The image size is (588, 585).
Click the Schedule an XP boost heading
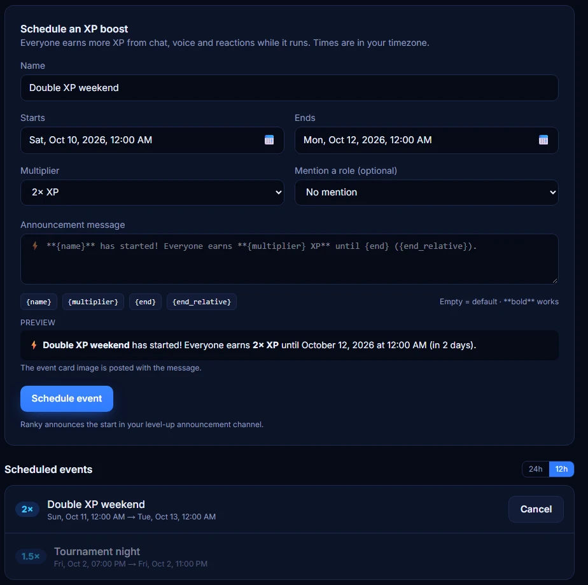click(74, 29)
